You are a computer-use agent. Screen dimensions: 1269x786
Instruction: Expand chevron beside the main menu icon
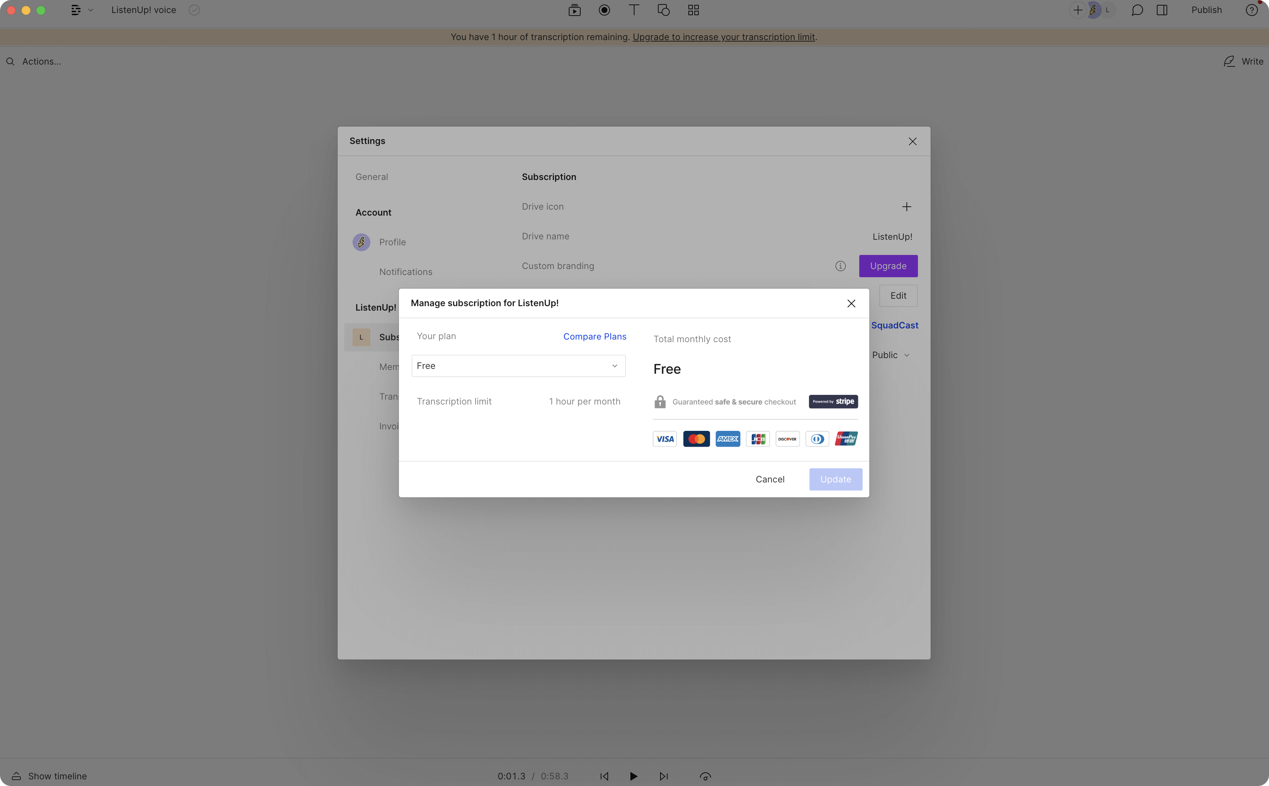pyautogui.click(x=91, y=10)
